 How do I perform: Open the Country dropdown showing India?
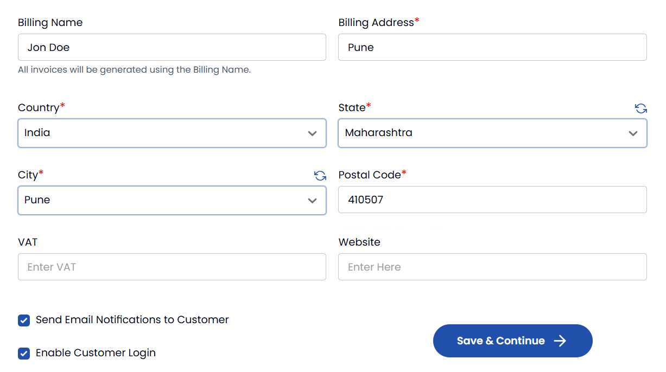(x=172, y=133)
